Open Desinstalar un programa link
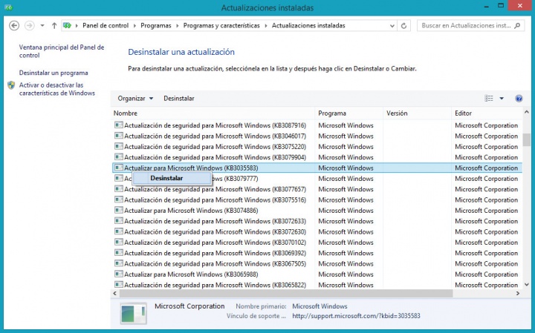The image size is (535, 333). tap(53, 73)
